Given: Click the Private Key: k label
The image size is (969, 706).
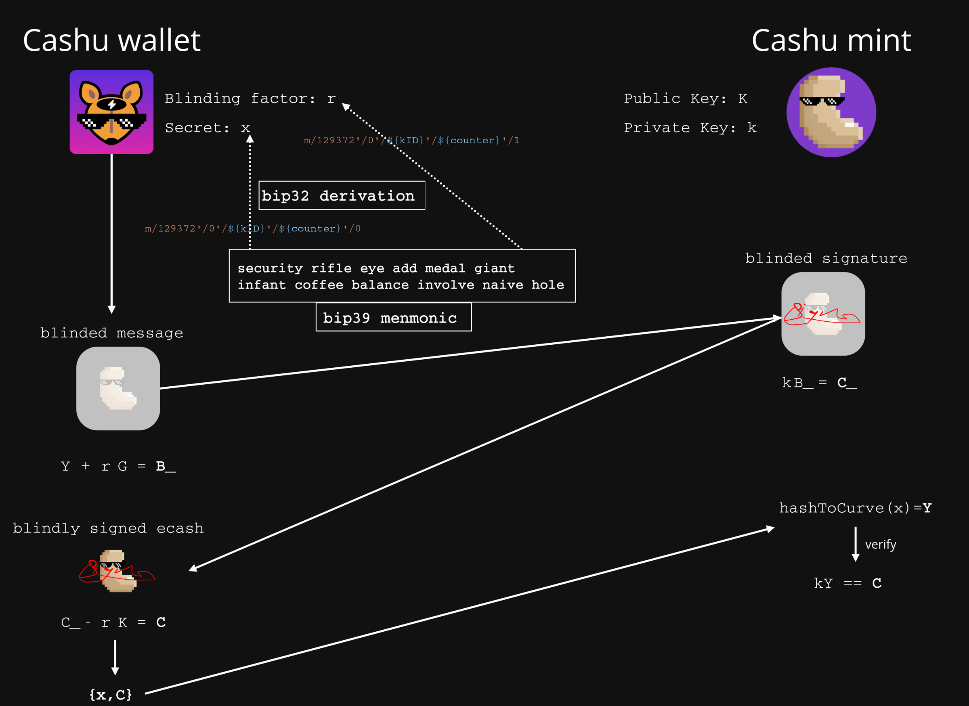Looking at the screenshot, I should point(690,128).
